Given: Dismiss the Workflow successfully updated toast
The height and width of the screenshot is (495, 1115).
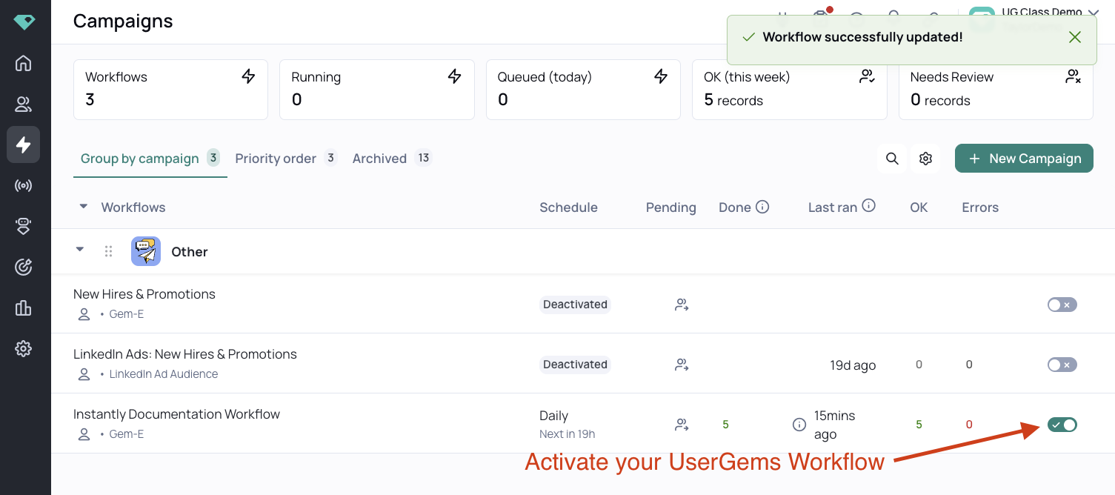Looking at the screenshot, I should point(1075,37).
